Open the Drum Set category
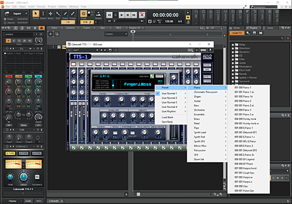Screen dimensions: 292x204 coord(207,159)
